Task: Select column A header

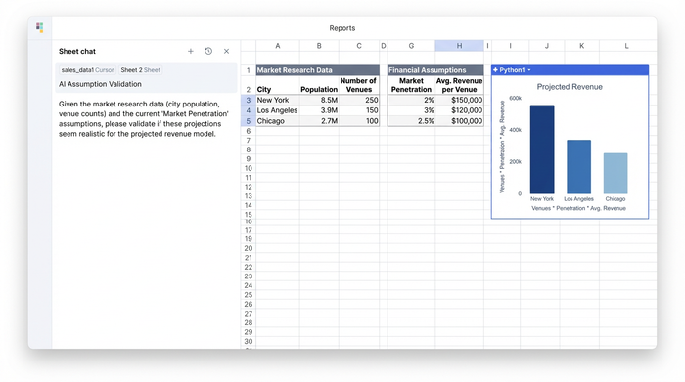Action: click(x=278, y=46)
